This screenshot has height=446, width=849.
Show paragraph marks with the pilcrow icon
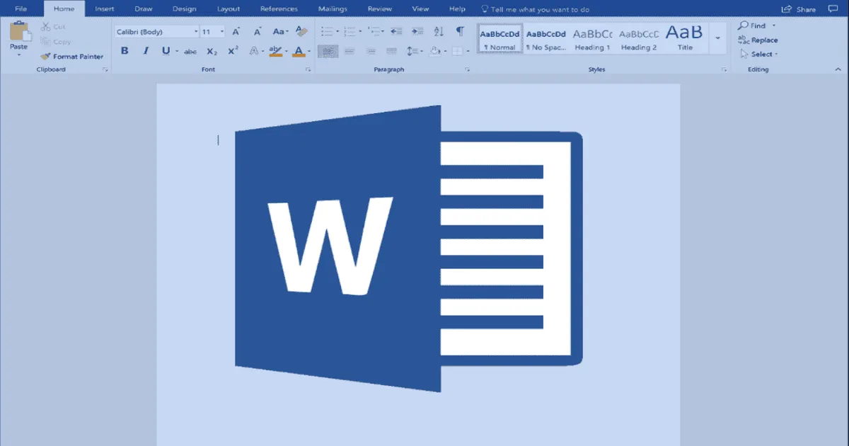[x=461, y=32]
